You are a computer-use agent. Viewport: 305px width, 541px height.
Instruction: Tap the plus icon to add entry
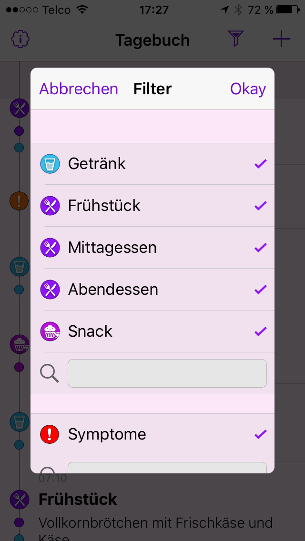[281, 39]
